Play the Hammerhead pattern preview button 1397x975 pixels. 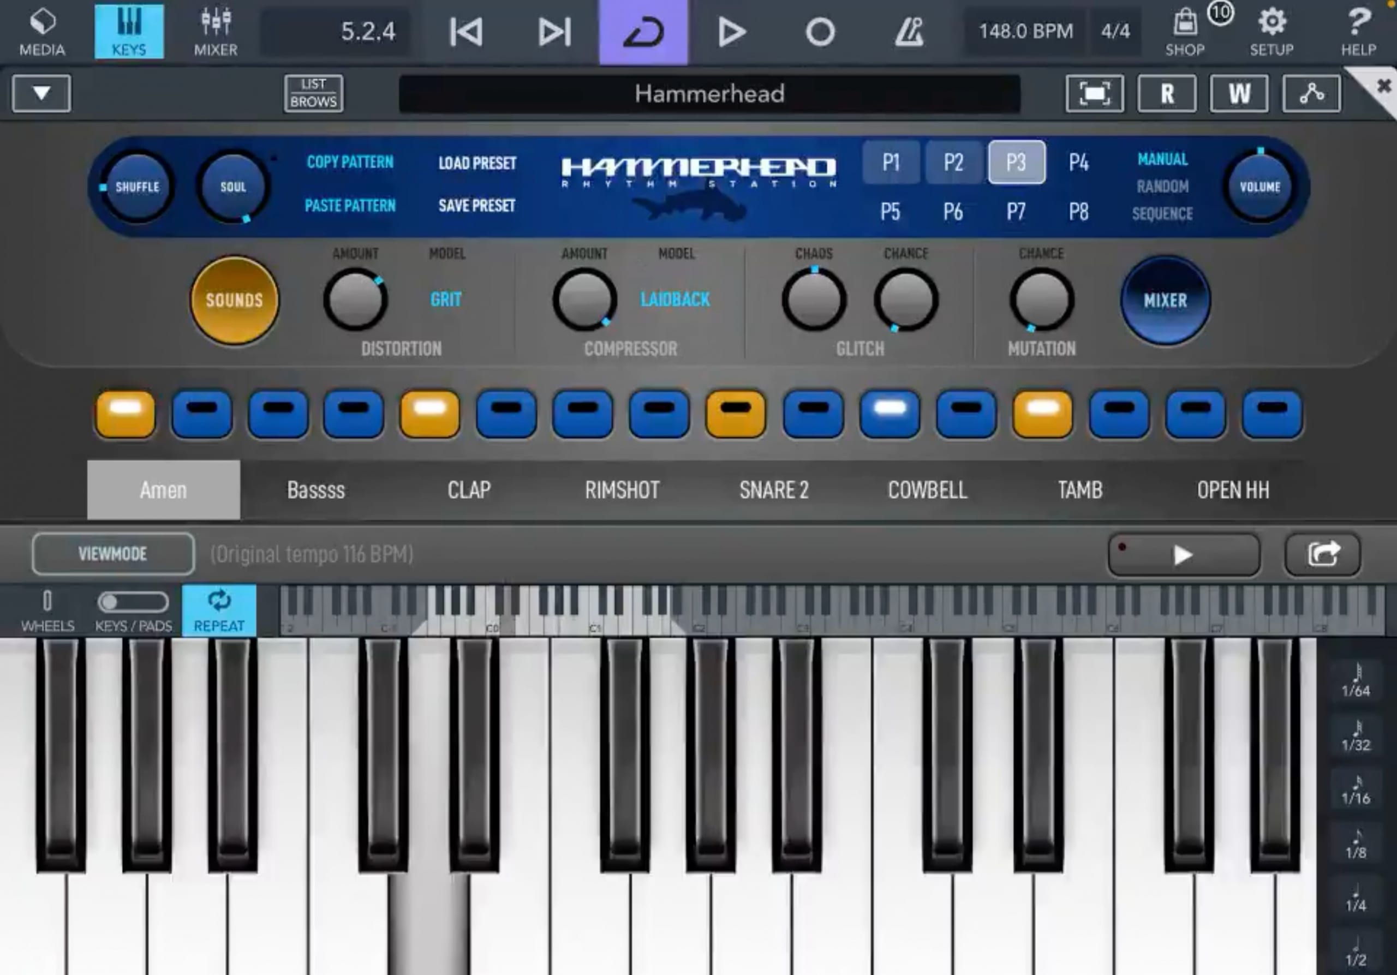pos(1184,555)
